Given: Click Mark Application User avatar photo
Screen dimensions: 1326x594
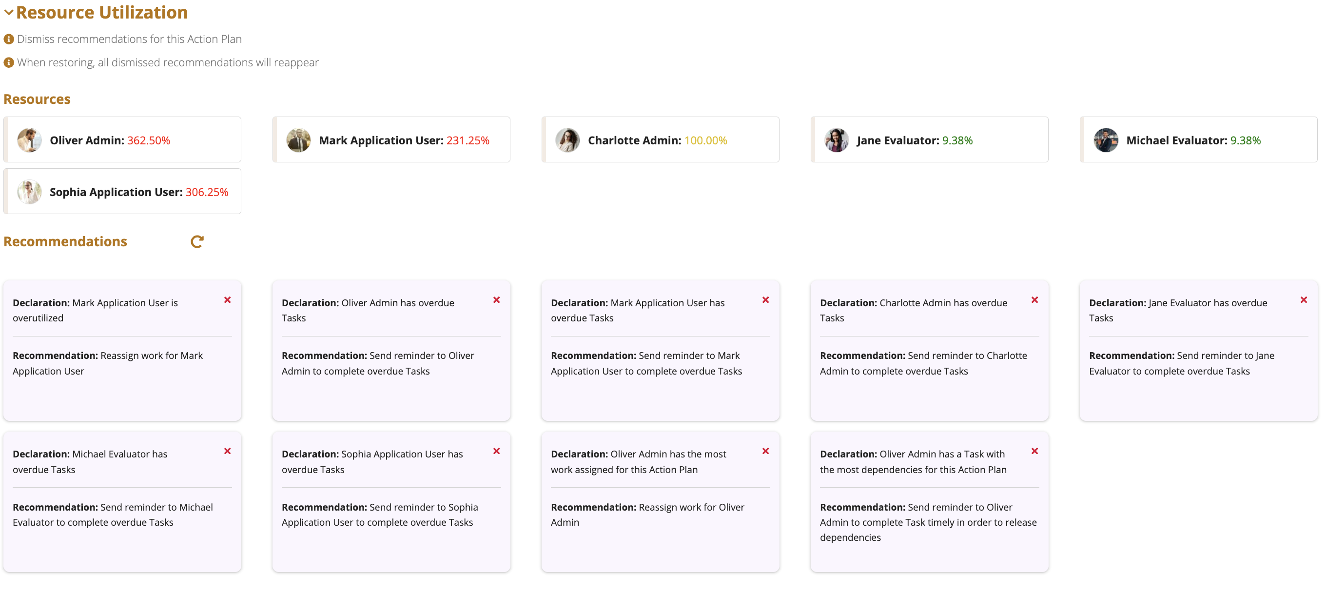Looking at the screenshot, I should 298,140.
